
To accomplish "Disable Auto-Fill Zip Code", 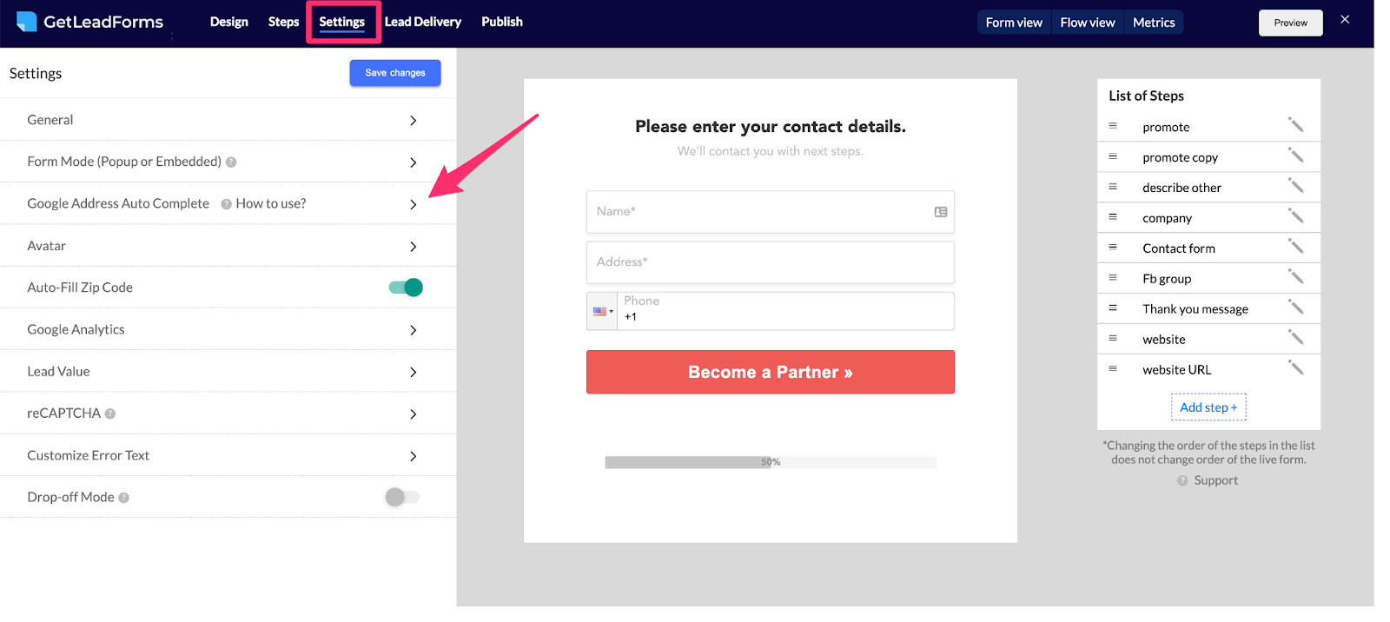I will click(405, 287).
